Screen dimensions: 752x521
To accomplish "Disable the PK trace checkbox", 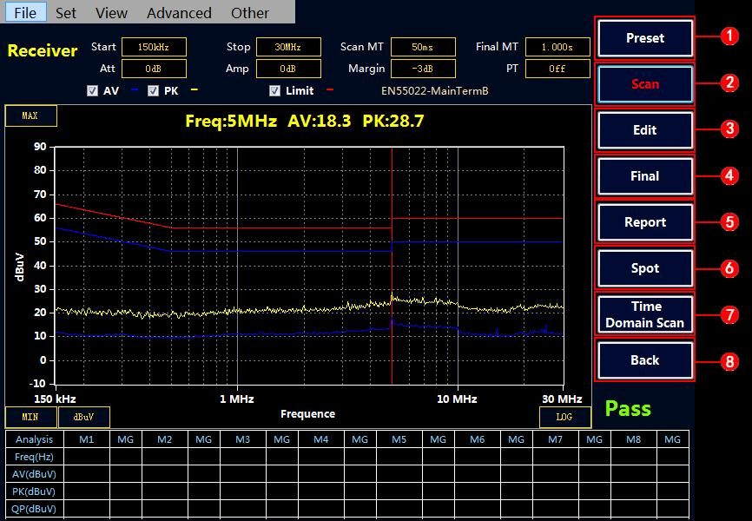I will [x=153, y=90].
